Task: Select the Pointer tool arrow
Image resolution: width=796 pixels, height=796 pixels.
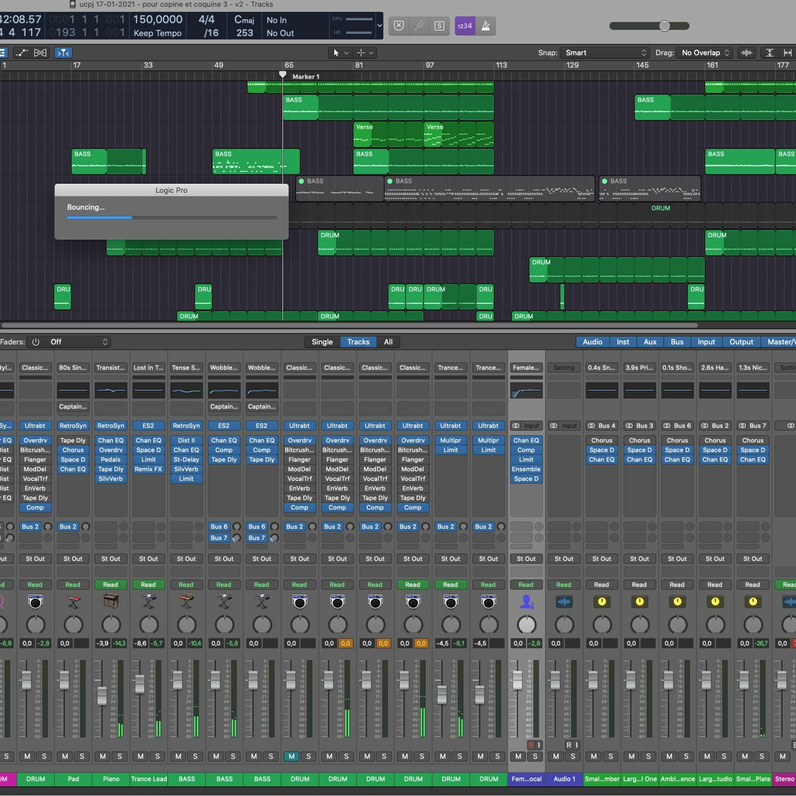Action: click(x=336, y=53)
